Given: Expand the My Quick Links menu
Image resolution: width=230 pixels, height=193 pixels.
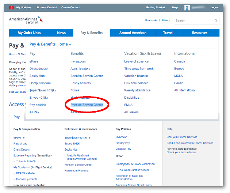Looking at the screenshot, I should (30, 33).
